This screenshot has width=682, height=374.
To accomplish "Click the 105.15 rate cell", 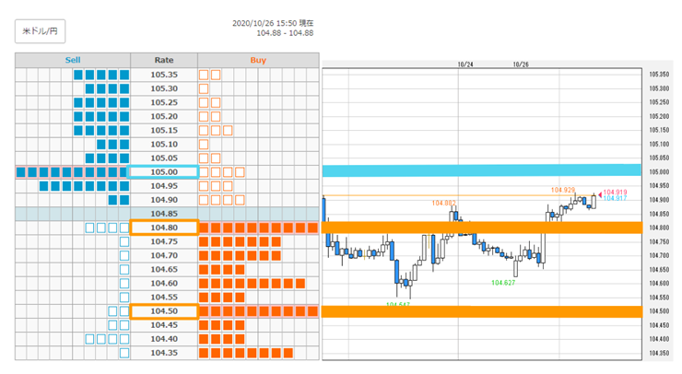I will [164, 131].
